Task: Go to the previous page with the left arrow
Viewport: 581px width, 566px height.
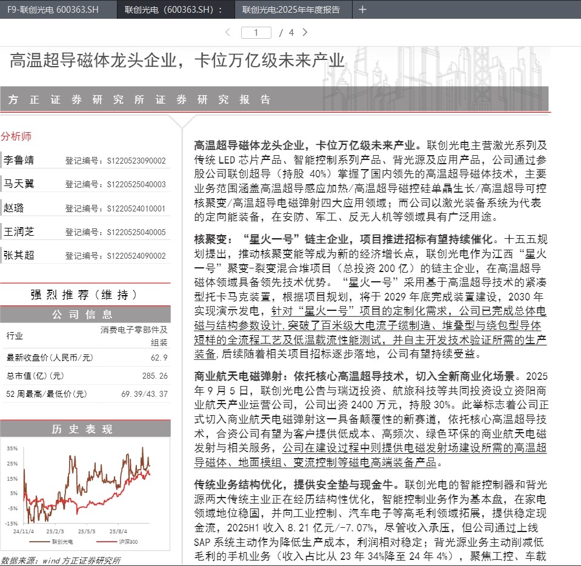Action: tap(228, 32)
